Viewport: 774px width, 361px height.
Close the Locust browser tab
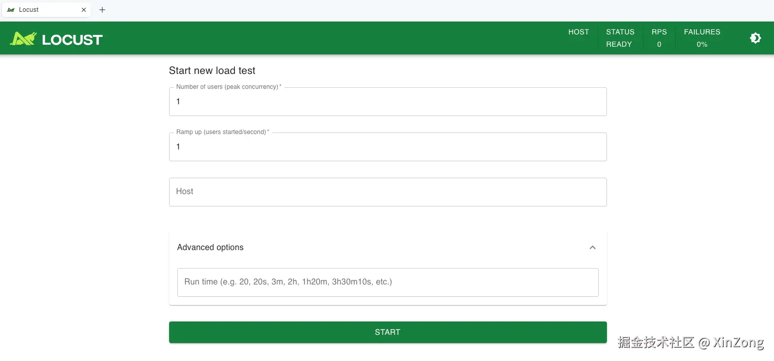point(84,10)
